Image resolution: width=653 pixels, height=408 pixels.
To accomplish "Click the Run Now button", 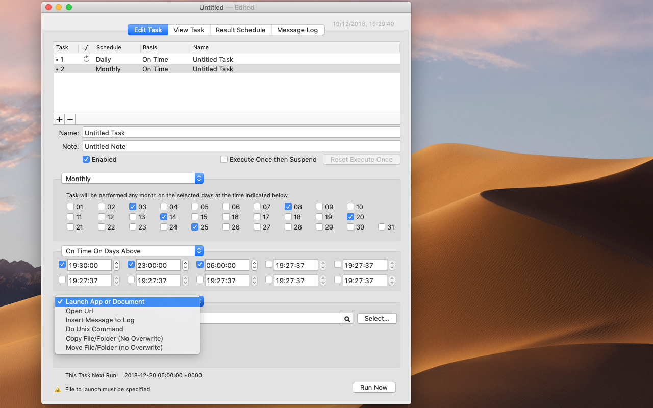I will [x=374, y=388].
